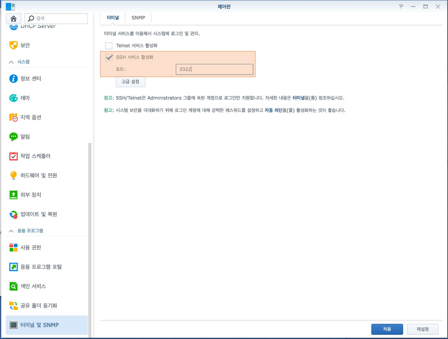Click the Control Panel app icon in title bar
448x339 pixels.
pos(10,6)
